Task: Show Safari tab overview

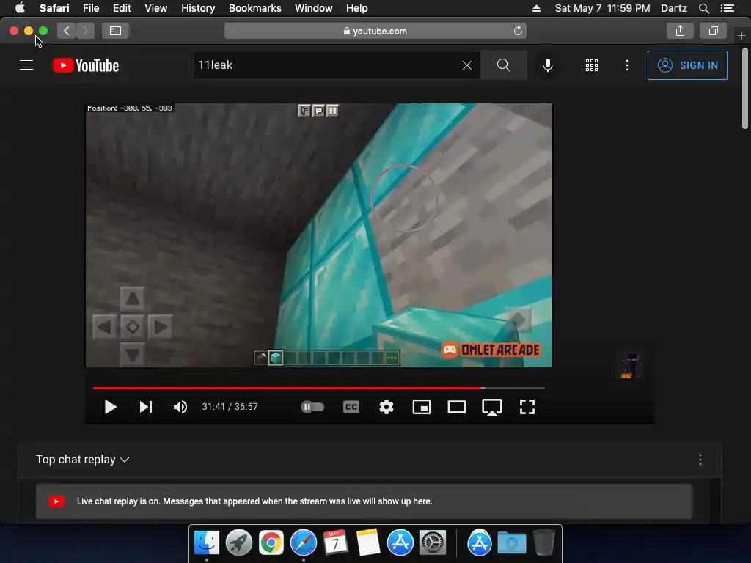Action: pos(713,31)
